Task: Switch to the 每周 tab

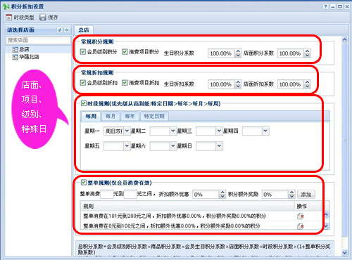Action: (x=91, y=116)
